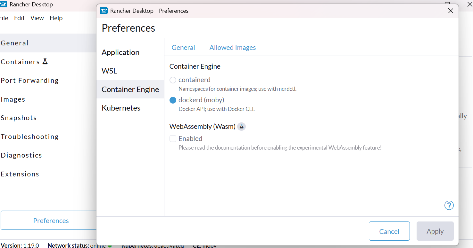The width and height of the screenshot is (473, 248).
Task: Open the WSL preferences section
Action: tap(130, 71)
